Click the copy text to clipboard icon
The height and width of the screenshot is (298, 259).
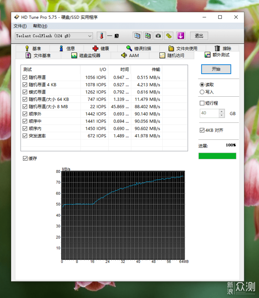pos(137,36)
